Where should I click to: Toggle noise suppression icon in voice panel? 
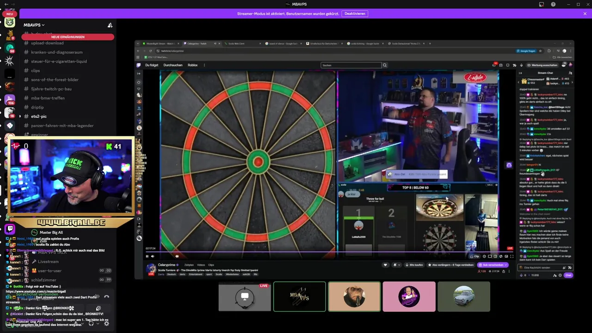[98, 296]
